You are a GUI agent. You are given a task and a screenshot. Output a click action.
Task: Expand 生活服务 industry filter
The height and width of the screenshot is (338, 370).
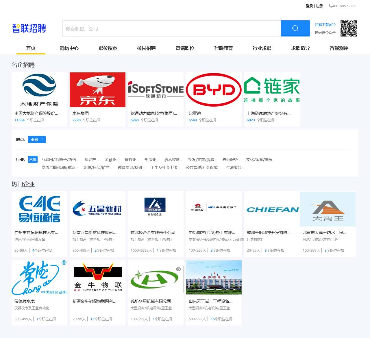pyautogui.click(x=235, y=167)
